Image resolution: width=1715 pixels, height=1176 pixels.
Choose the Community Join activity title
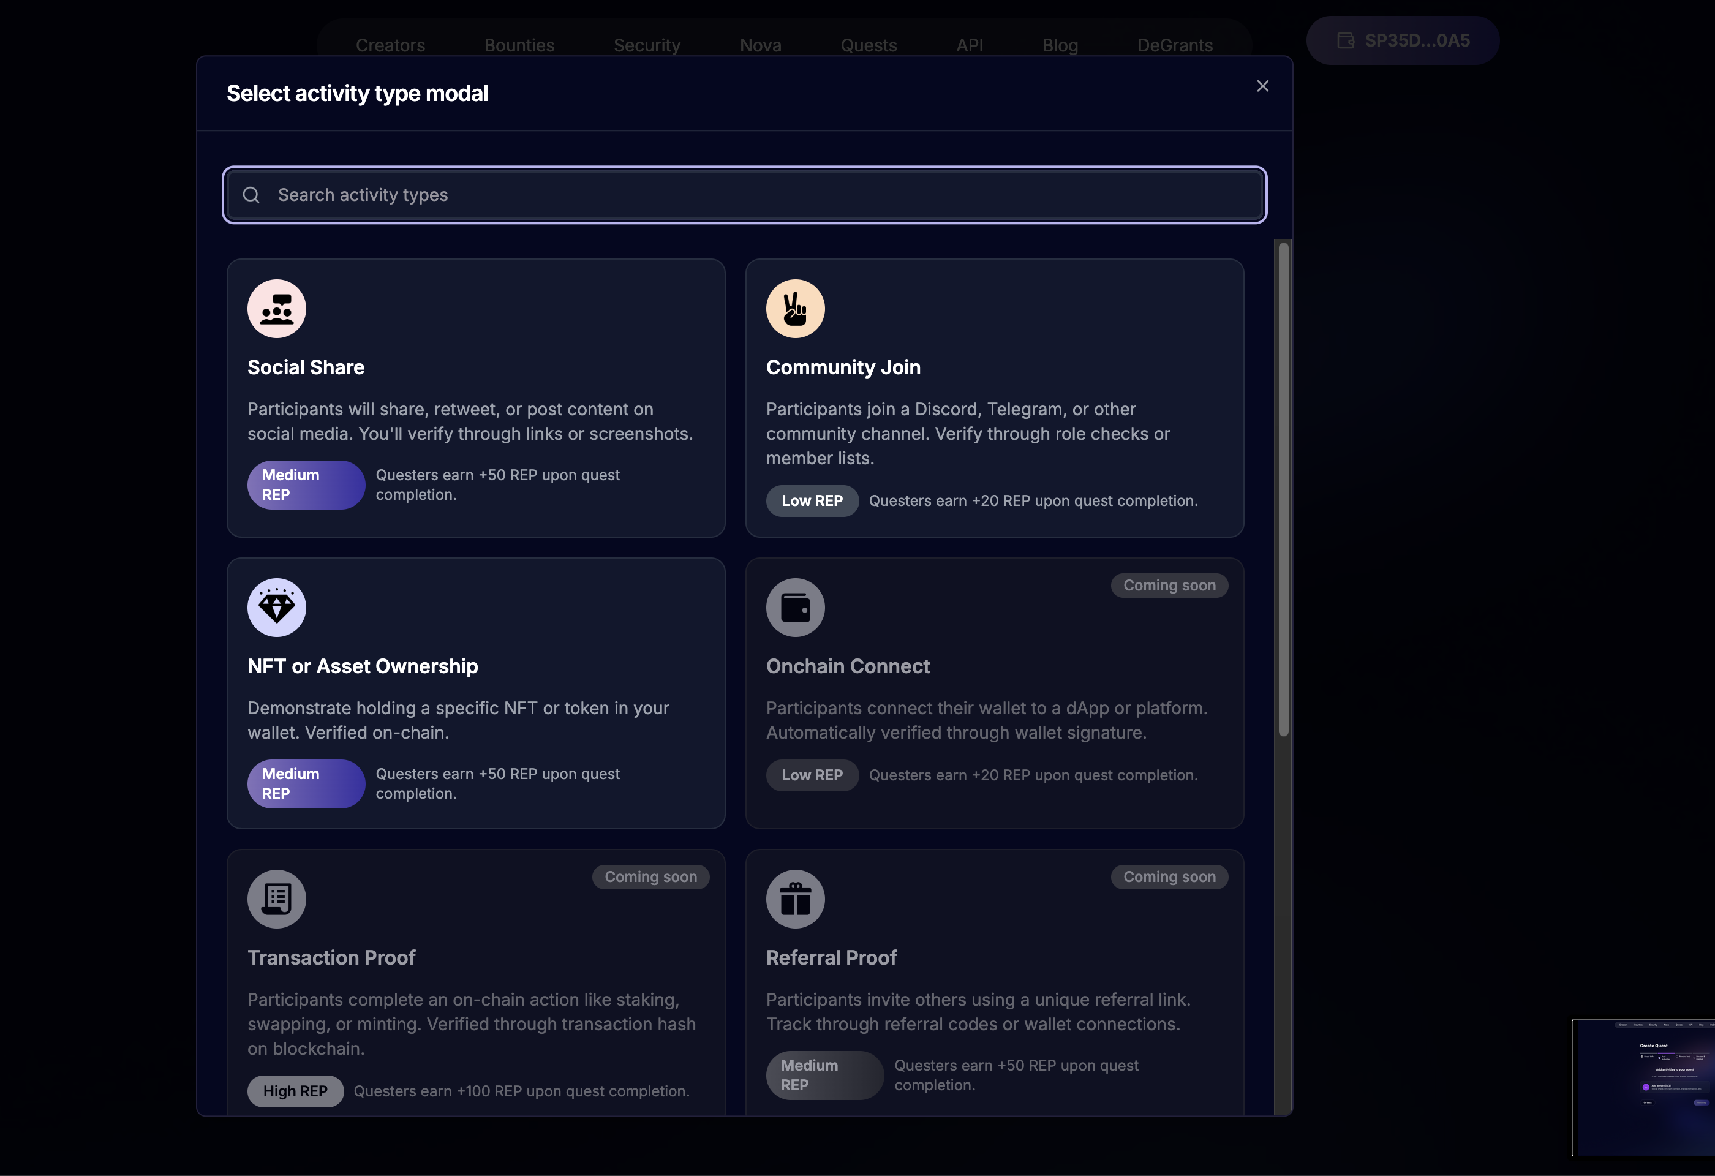[x=843, y=367]
